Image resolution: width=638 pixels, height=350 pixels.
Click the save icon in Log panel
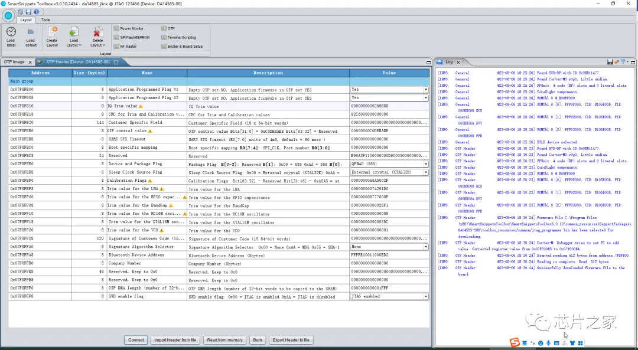610,62
